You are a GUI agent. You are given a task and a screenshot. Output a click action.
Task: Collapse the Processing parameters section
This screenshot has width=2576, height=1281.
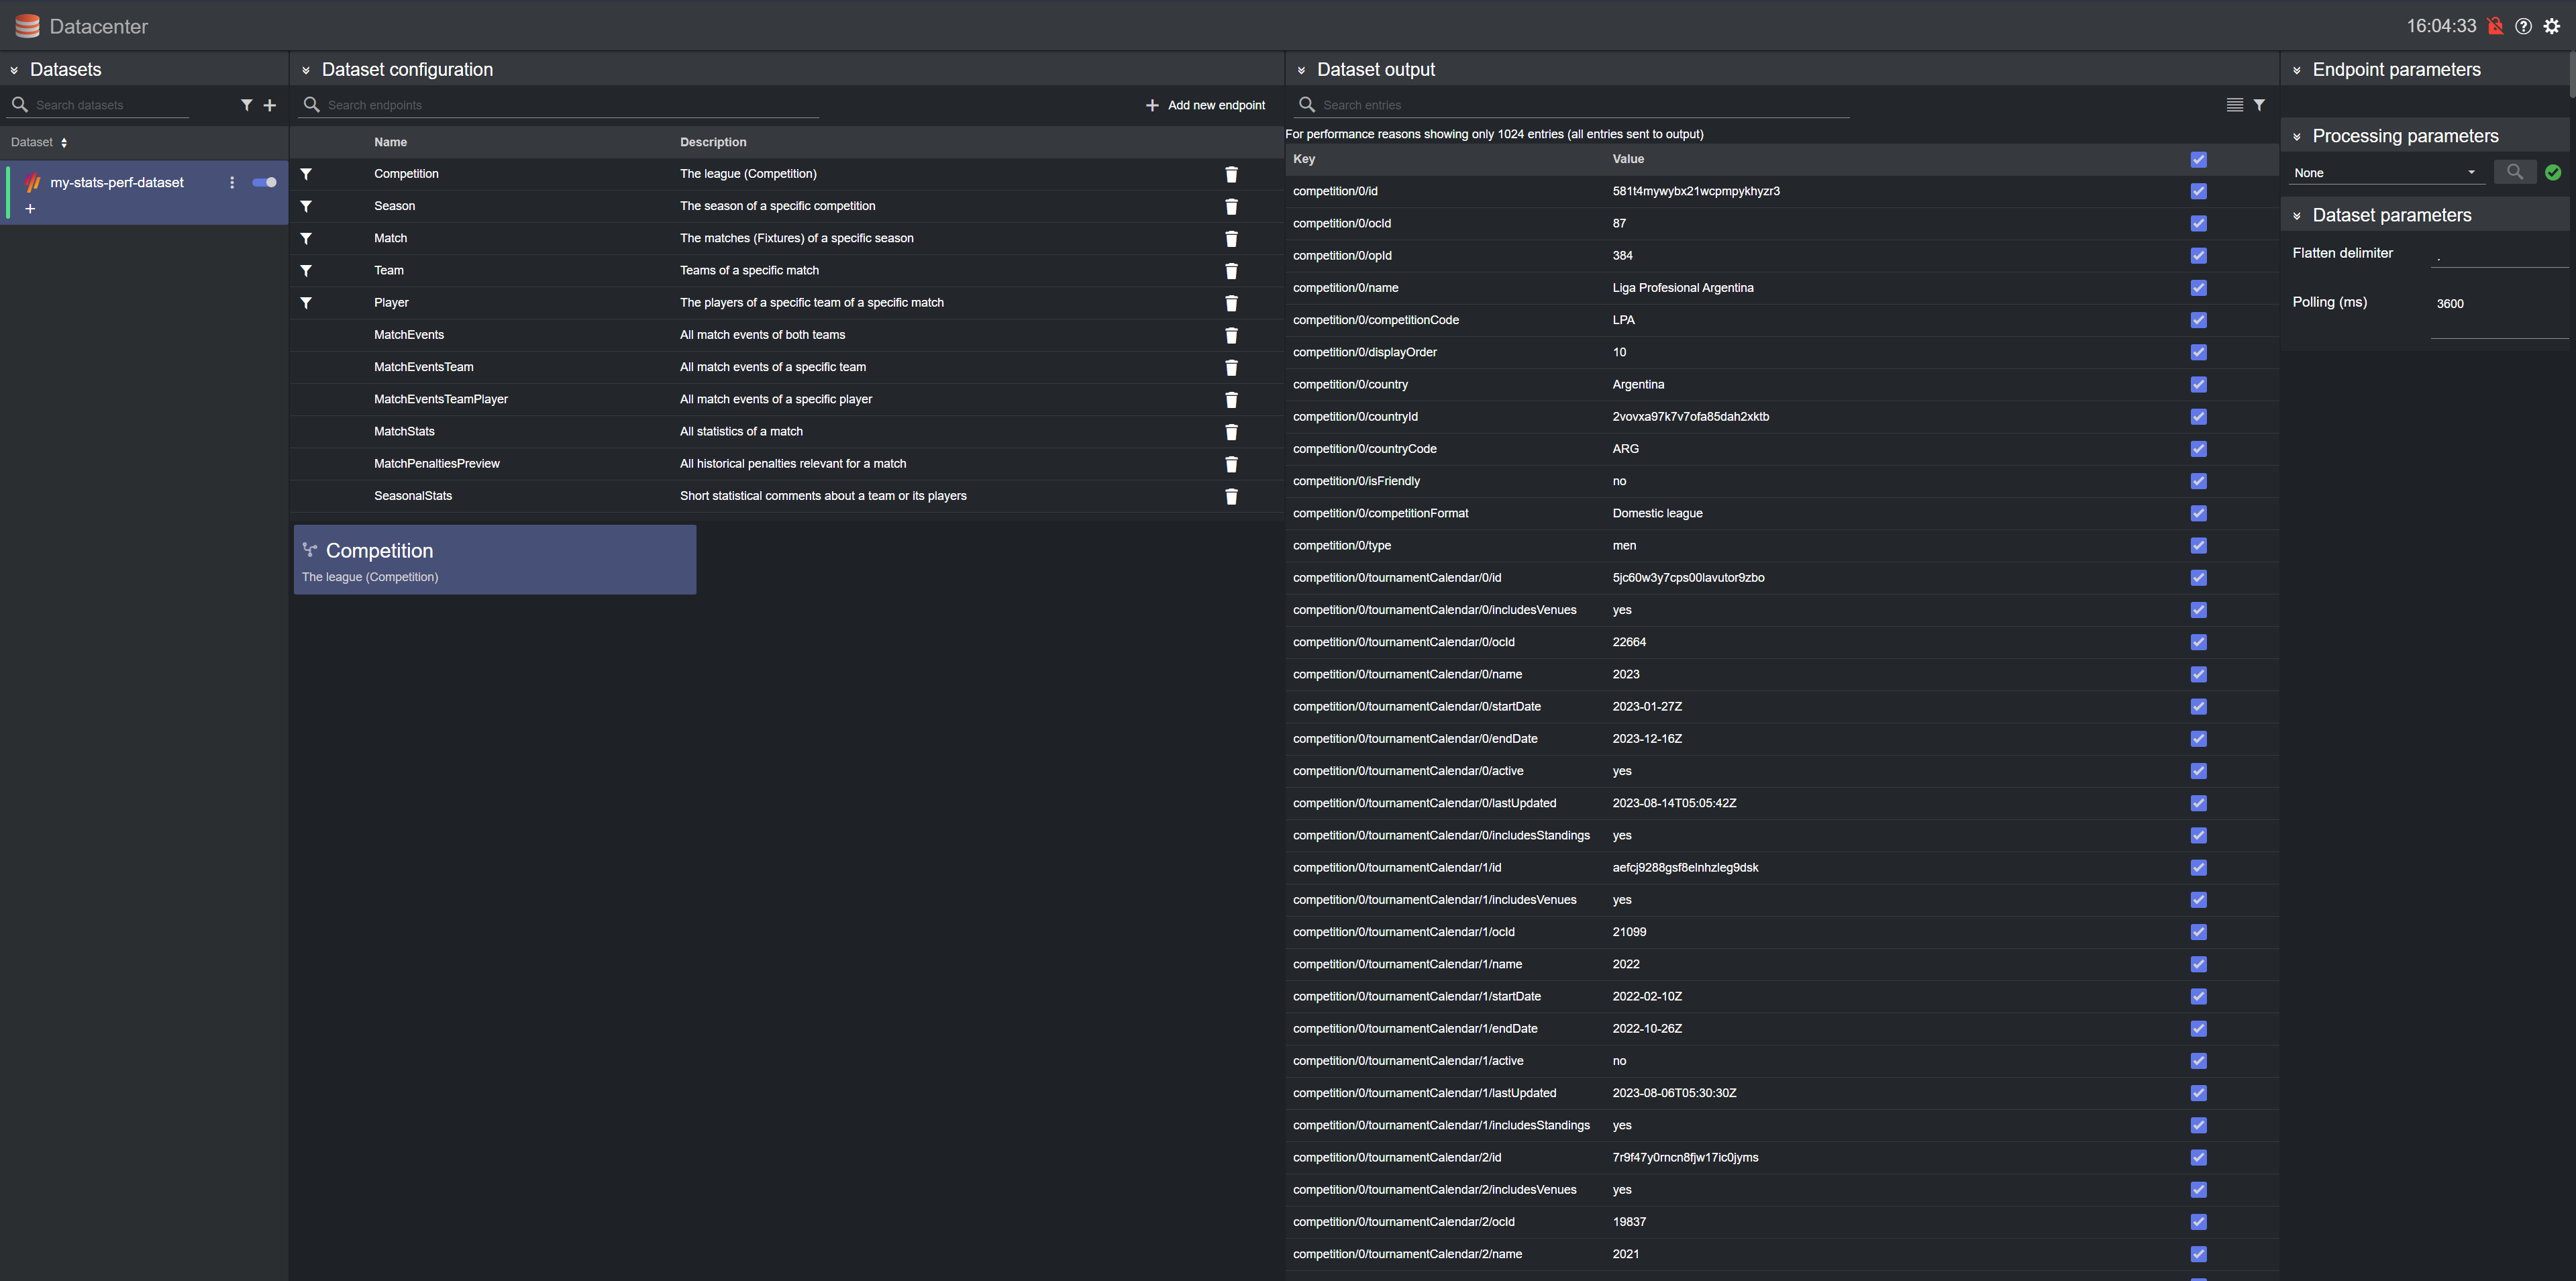tap(2296, 137)
